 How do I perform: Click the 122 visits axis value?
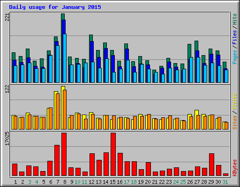click(x=7, y=89)
